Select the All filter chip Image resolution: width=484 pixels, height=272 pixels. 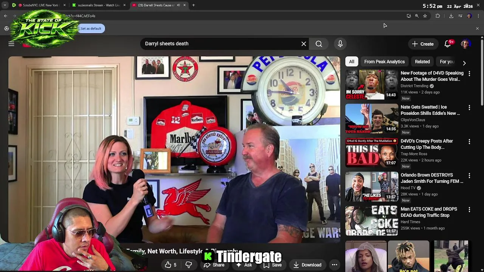point(352,62)
